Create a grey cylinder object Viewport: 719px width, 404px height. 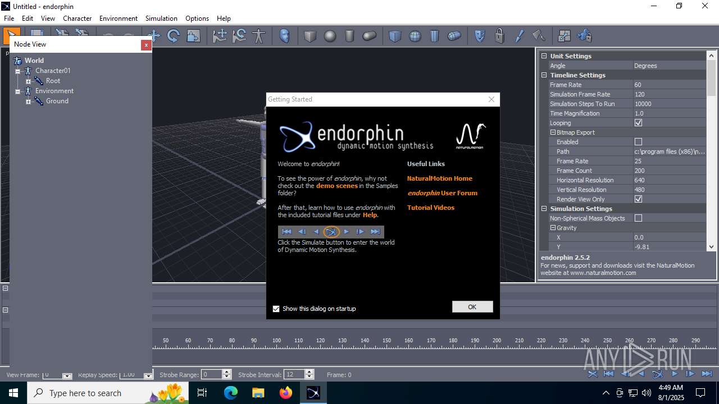(349, 36)
